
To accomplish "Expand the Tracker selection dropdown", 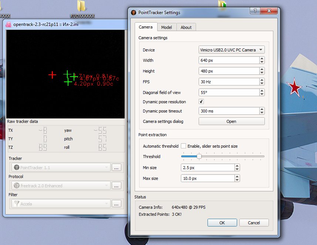I will point(61,167).
